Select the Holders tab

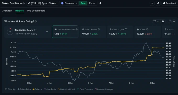(x=20, y=11)
